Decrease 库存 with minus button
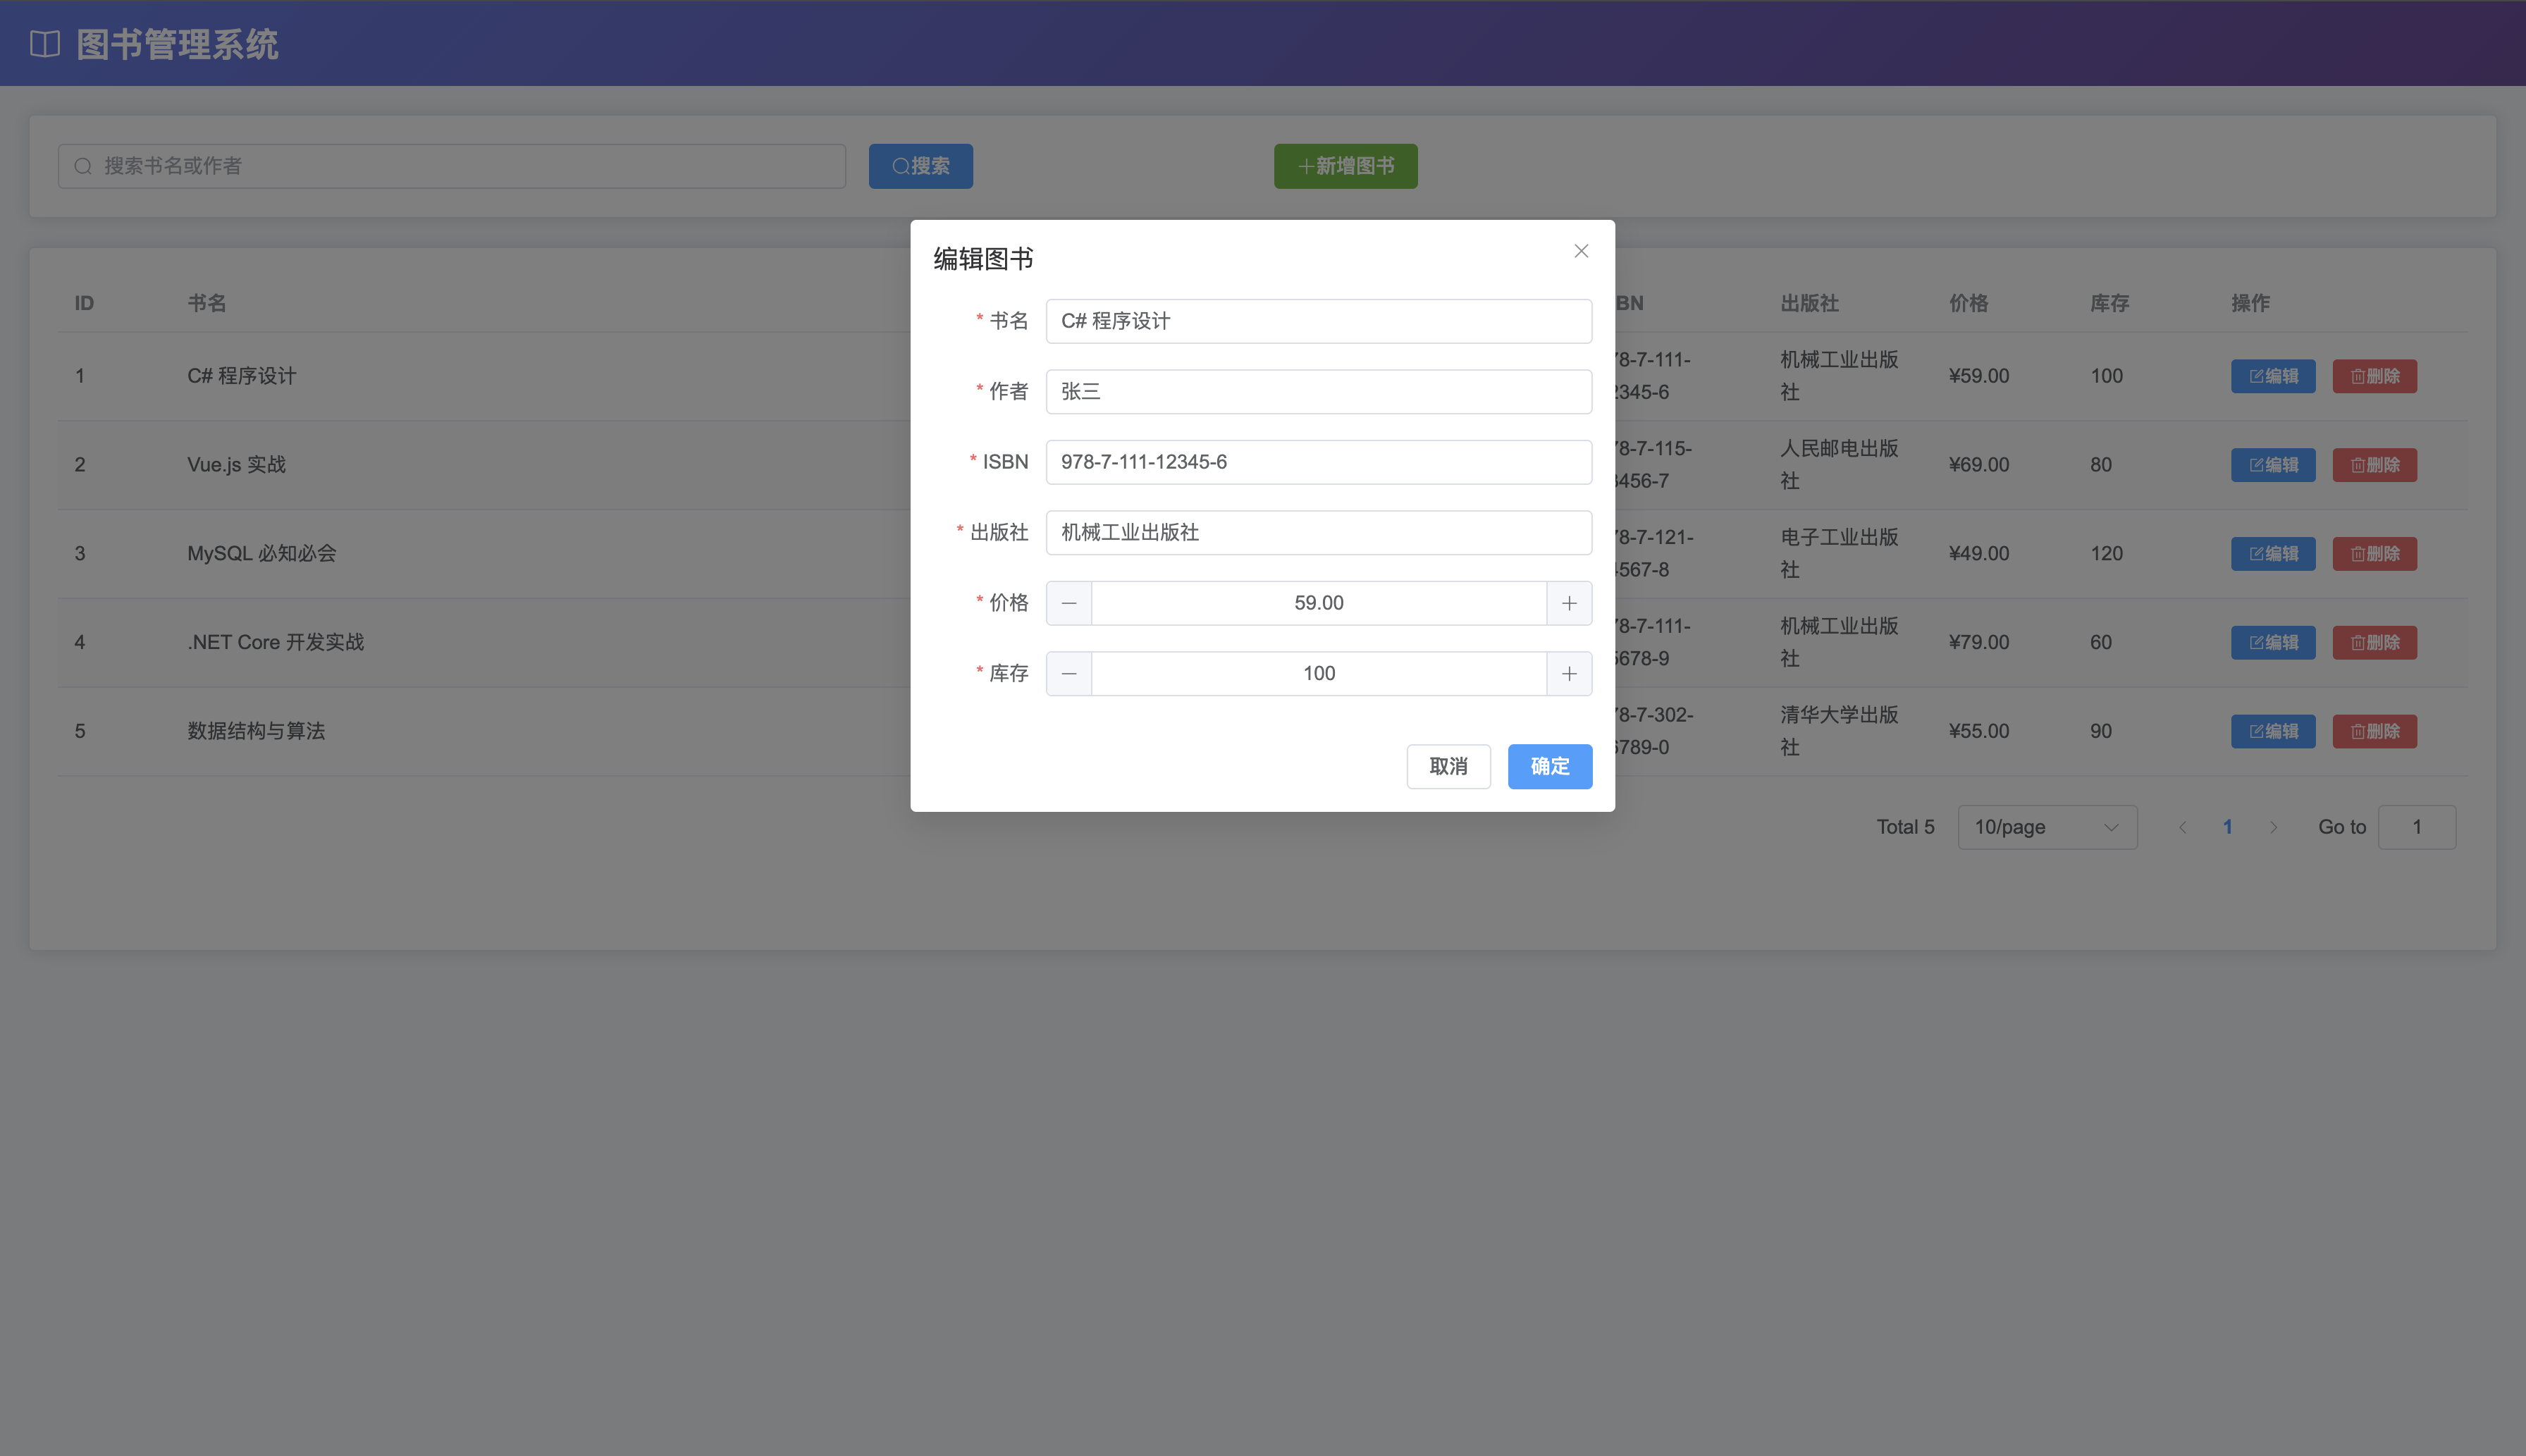Viewport: 2526px width, 1456px height. (x=1069, y=674)
